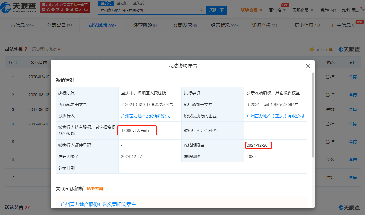Open 广州富力地产股份有限公司相关案件 link

(x=98, y=204)
